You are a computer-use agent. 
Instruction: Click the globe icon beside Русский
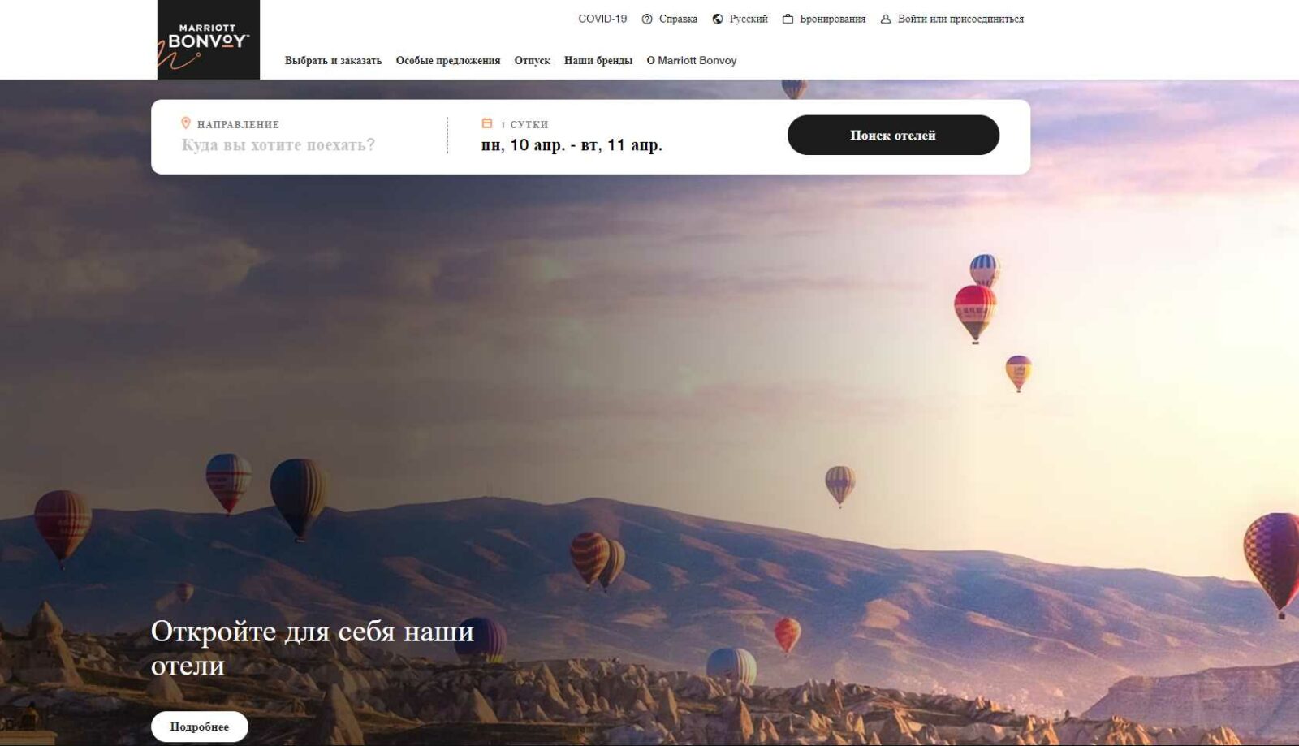tap(718, 19)
